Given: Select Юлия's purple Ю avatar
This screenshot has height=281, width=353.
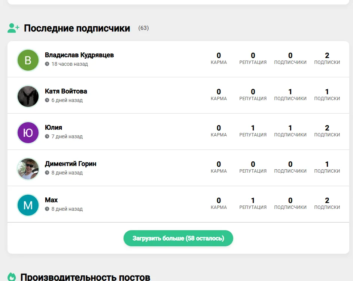Looking at the screenshot, I should pyautogui.click(x=28, y=133).
